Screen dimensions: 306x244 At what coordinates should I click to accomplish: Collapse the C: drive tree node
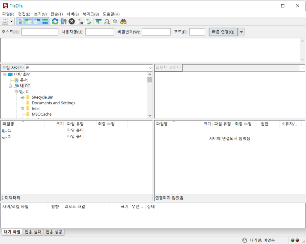coord(16,92)
